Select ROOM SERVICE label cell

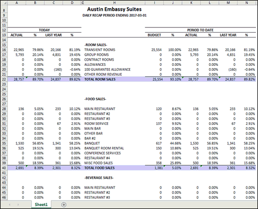96,124
